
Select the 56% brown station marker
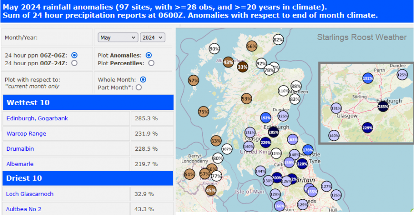coord(252,47)
